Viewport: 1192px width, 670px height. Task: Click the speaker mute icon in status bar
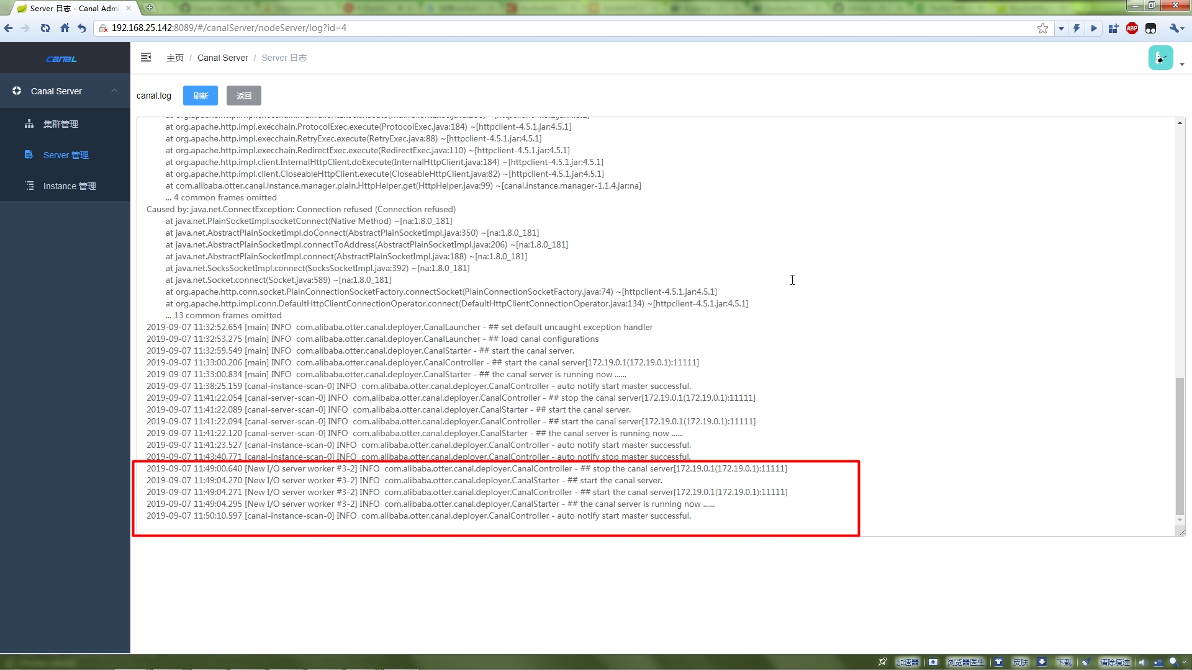click(x=1142, y=662)
